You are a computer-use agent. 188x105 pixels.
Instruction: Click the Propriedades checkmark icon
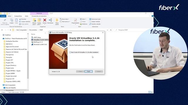click(75, 20)
